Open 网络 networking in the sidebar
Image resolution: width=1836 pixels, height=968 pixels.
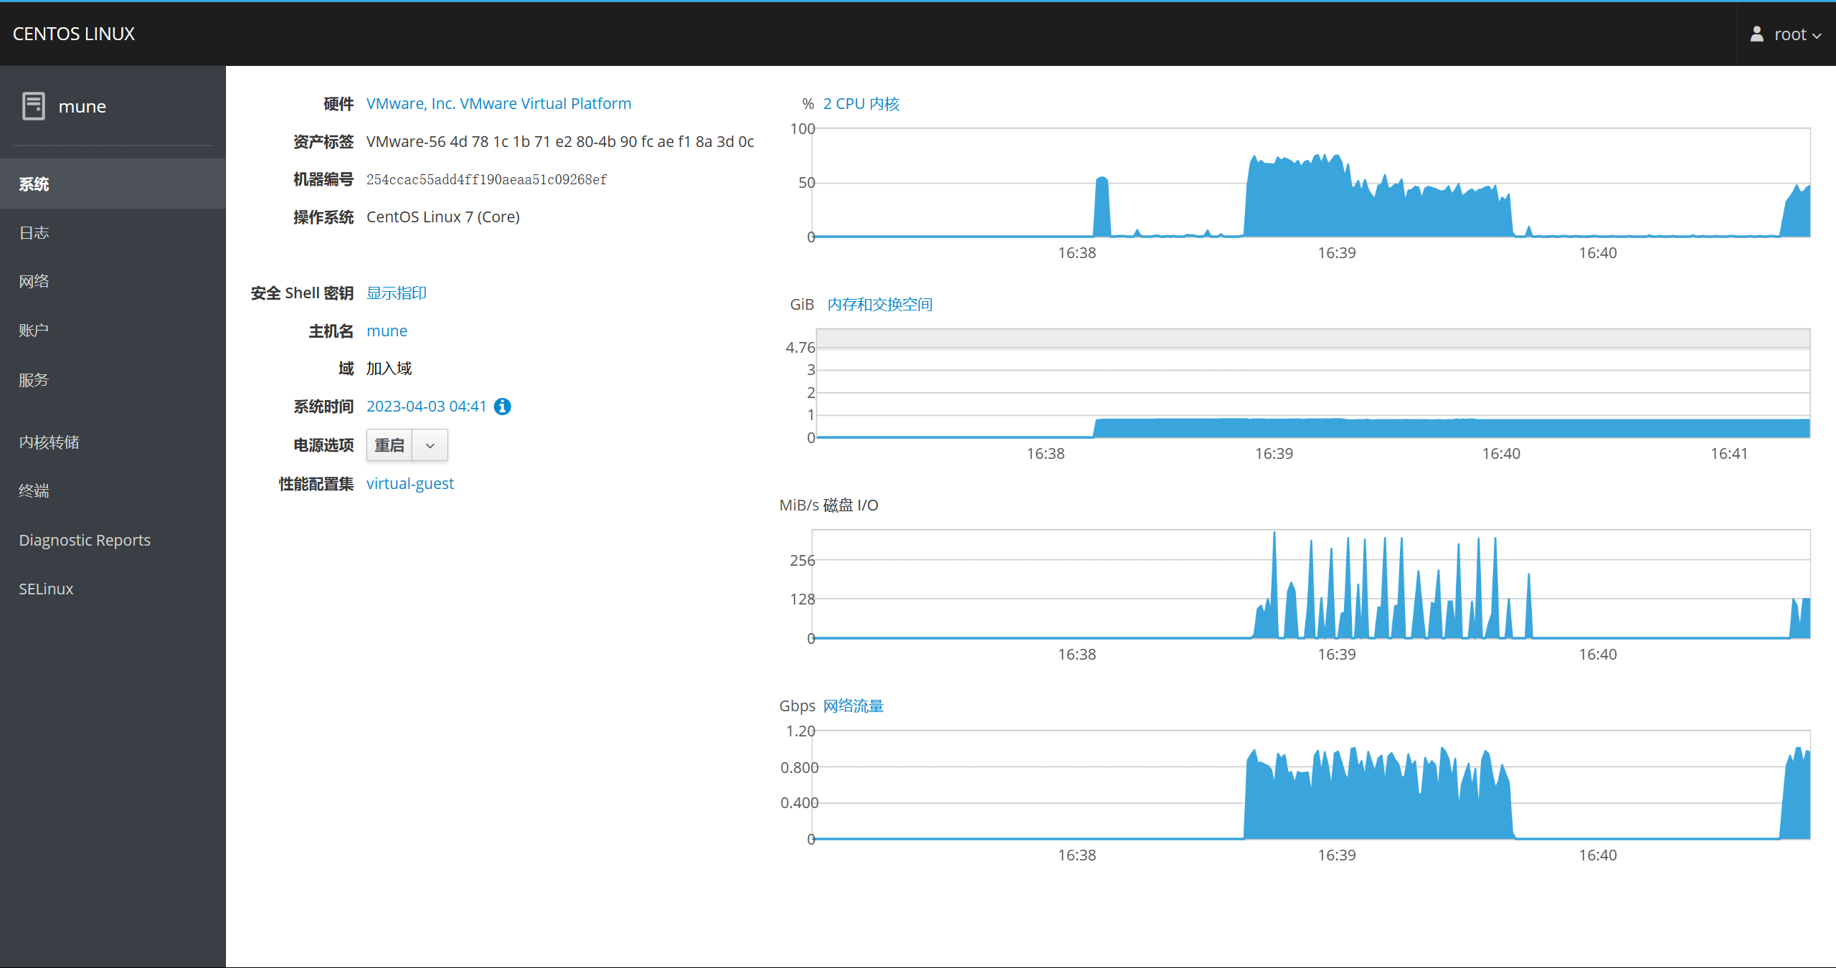click(x=113, y=281)
